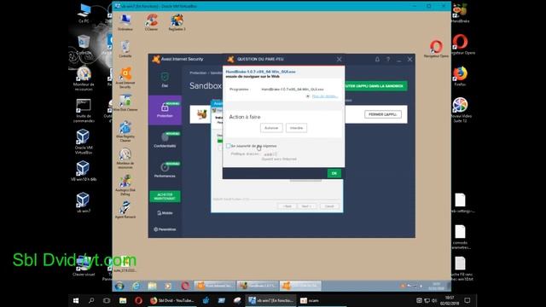
Task: Open Opera in the VM taskbar
Action: tap(185, 287)
